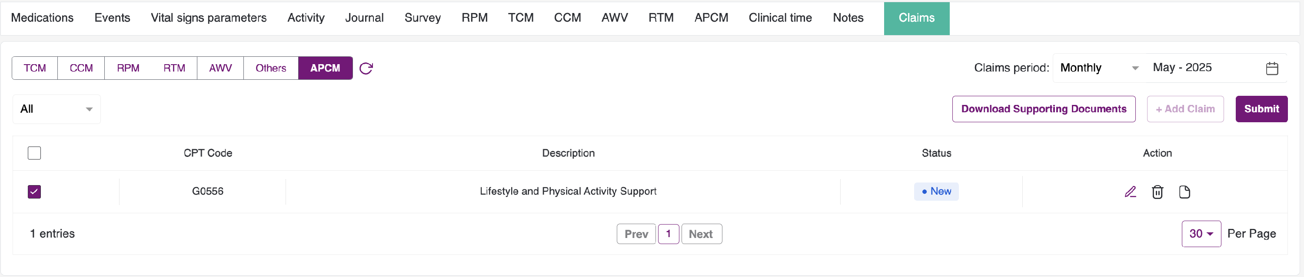Viewport: 1304px width, 277px height.
Task: Go to the Next page
Action: 701,234
